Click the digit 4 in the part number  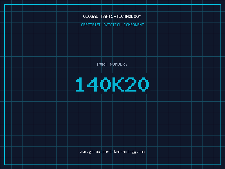(93, 84)
